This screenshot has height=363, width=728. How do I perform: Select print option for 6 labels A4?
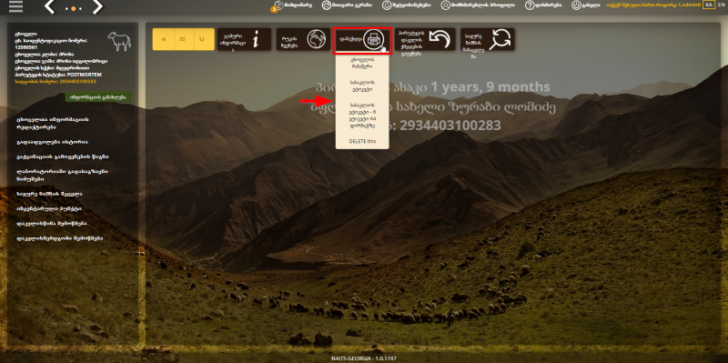362,116
